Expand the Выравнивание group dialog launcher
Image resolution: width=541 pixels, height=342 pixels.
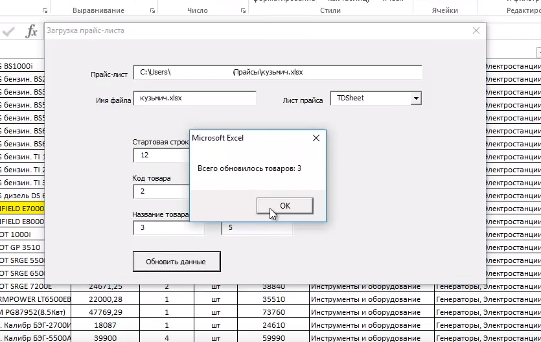pos(152,11)
